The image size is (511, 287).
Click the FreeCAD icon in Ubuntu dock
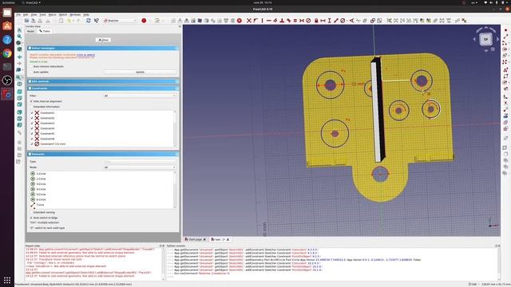tap(7, 94)
